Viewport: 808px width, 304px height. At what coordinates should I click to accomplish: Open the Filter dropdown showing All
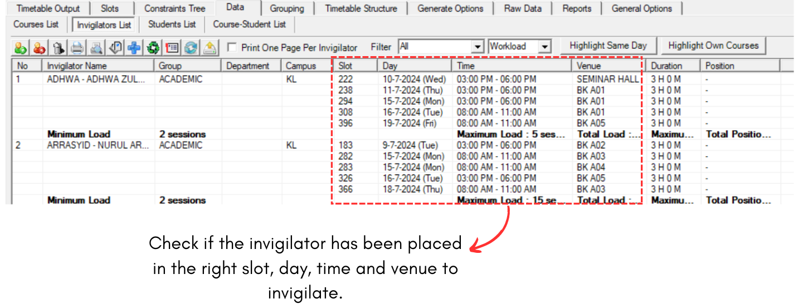click(x=477, y=47)
